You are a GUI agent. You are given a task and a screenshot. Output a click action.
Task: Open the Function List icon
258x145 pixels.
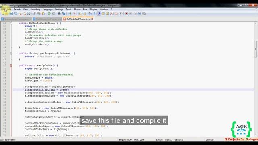[112, 14]
